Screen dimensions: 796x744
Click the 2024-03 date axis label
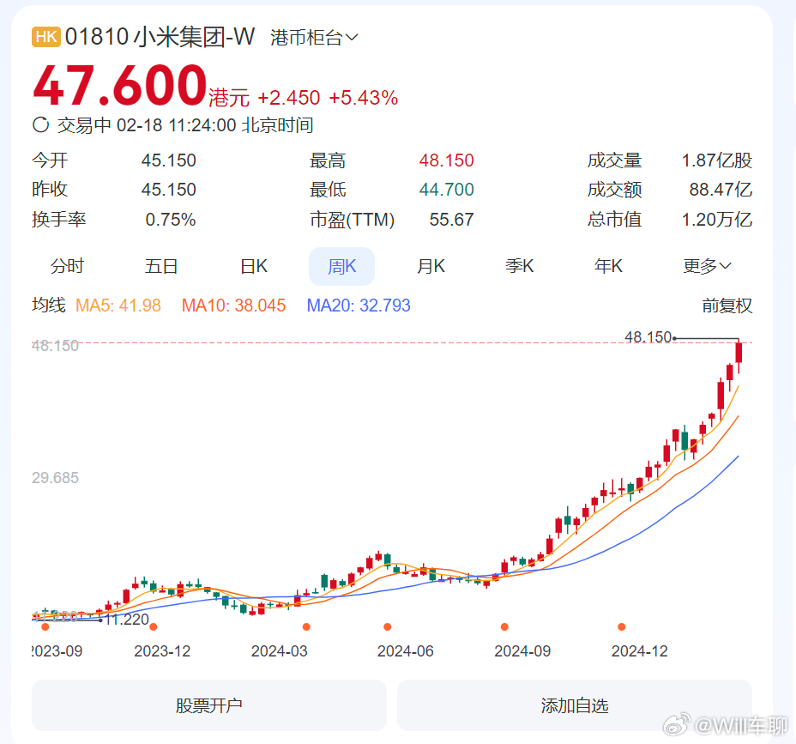pyautogui.click(x=280, y=651)
